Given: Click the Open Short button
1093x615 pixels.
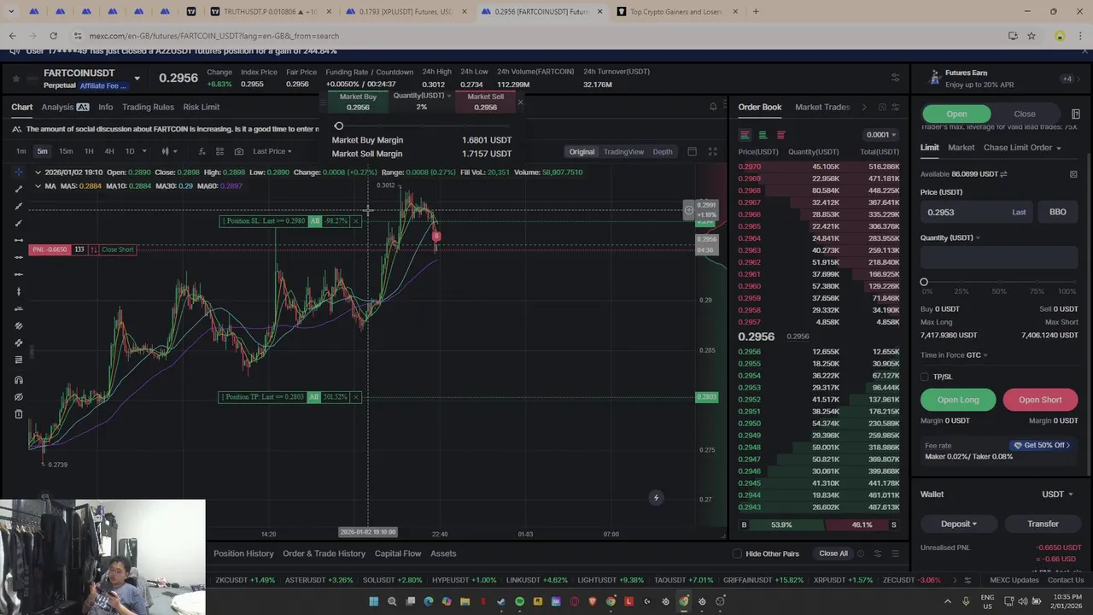Looking at the screenshot, I should [x=1040, y=400].
